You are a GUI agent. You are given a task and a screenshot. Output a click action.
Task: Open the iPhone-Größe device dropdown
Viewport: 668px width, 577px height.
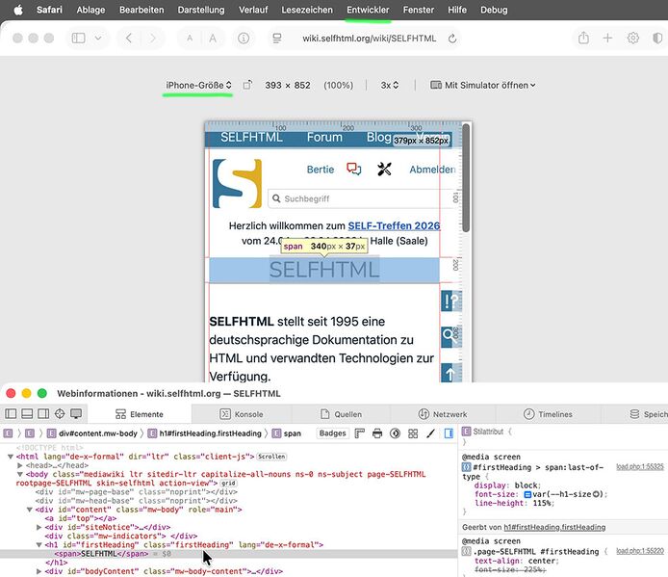(x=198, y=85)
